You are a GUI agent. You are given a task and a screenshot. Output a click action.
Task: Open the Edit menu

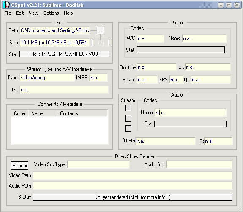pyautogui.click(x=20, y=13)
